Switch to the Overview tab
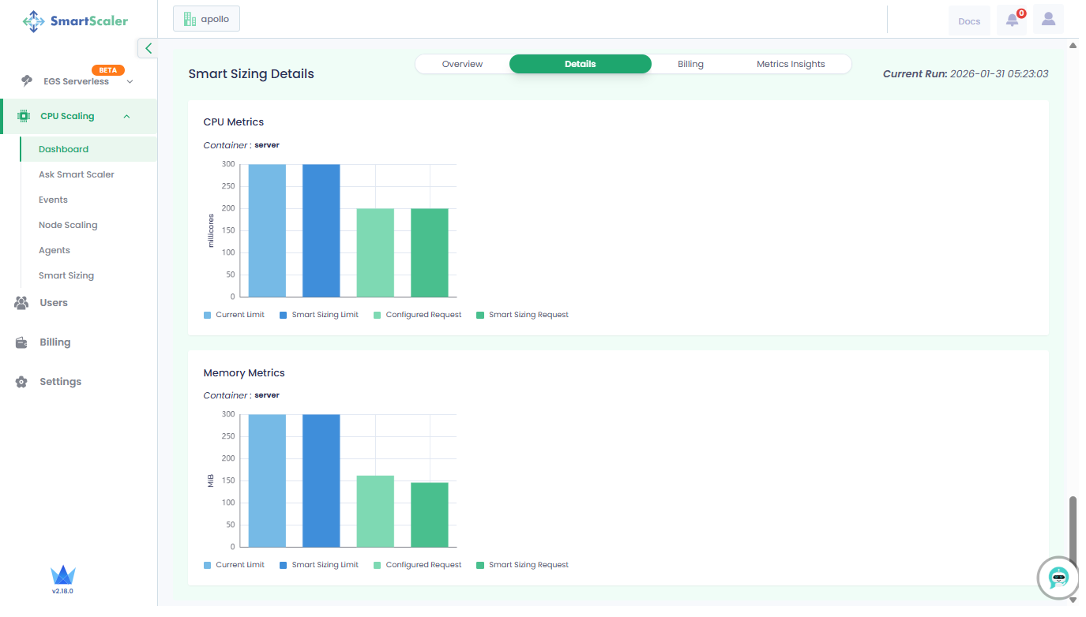The image size is (1086, 617). click(462, 64)
